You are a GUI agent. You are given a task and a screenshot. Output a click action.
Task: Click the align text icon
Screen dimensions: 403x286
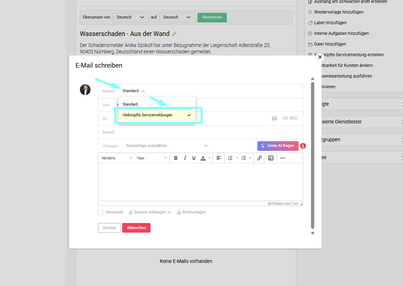219,158
